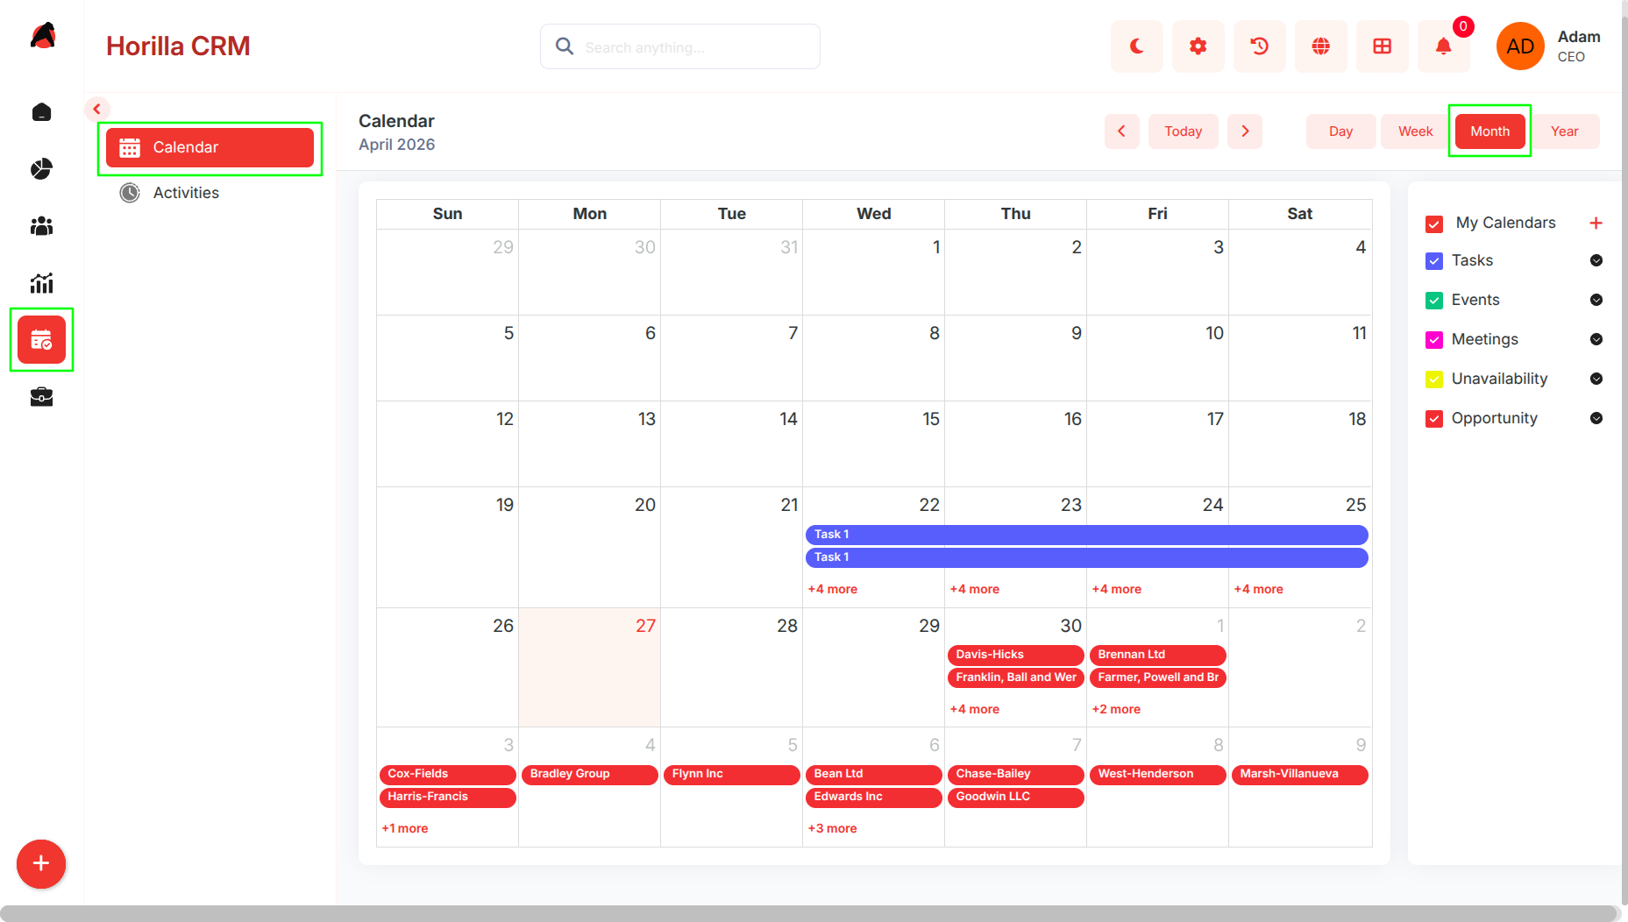Open the history clock icon
Screen dimensions: 1628x922
coord(1259,46)
